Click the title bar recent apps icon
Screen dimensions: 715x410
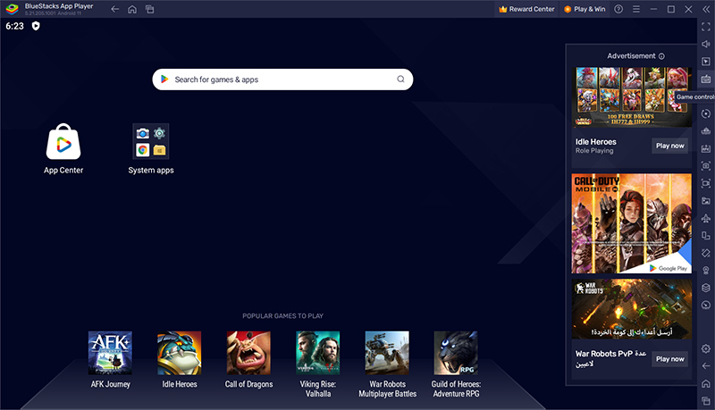click(149, 9)
